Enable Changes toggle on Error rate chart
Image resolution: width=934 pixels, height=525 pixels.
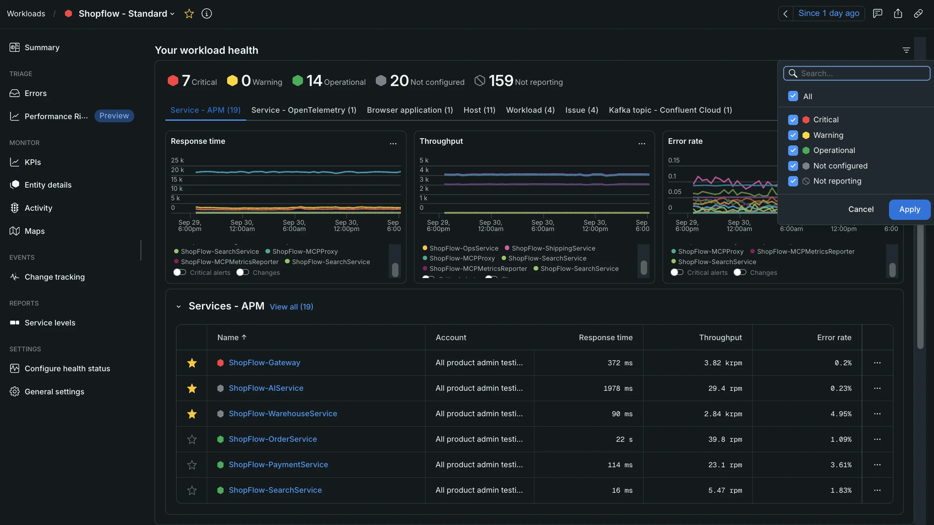tap(740, 272)
